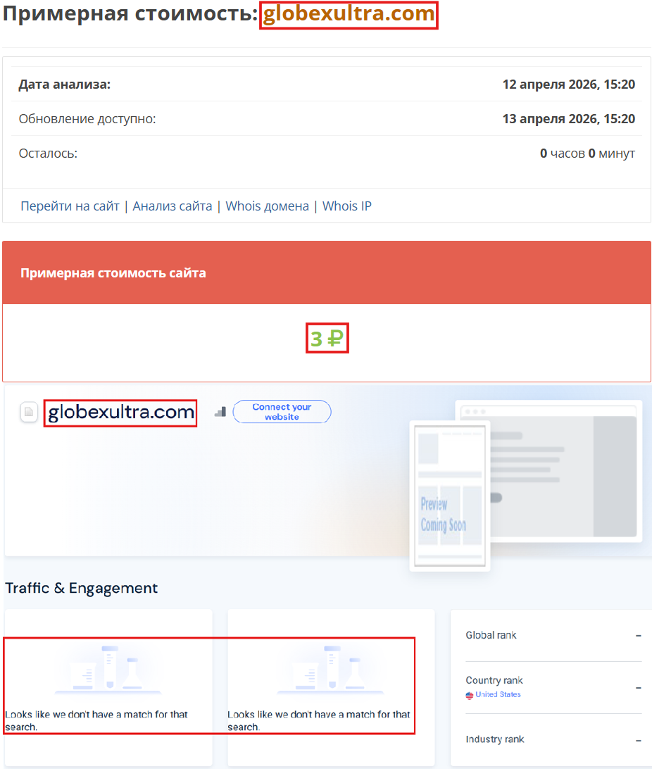Screen dimensions: 652x771
Task: Click the green ruble symbol next to 3
Action: tap(335, 338)
